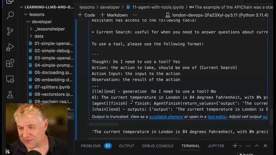Open output in a text editor link
The image size is (276, 155).
coord(217,117)
